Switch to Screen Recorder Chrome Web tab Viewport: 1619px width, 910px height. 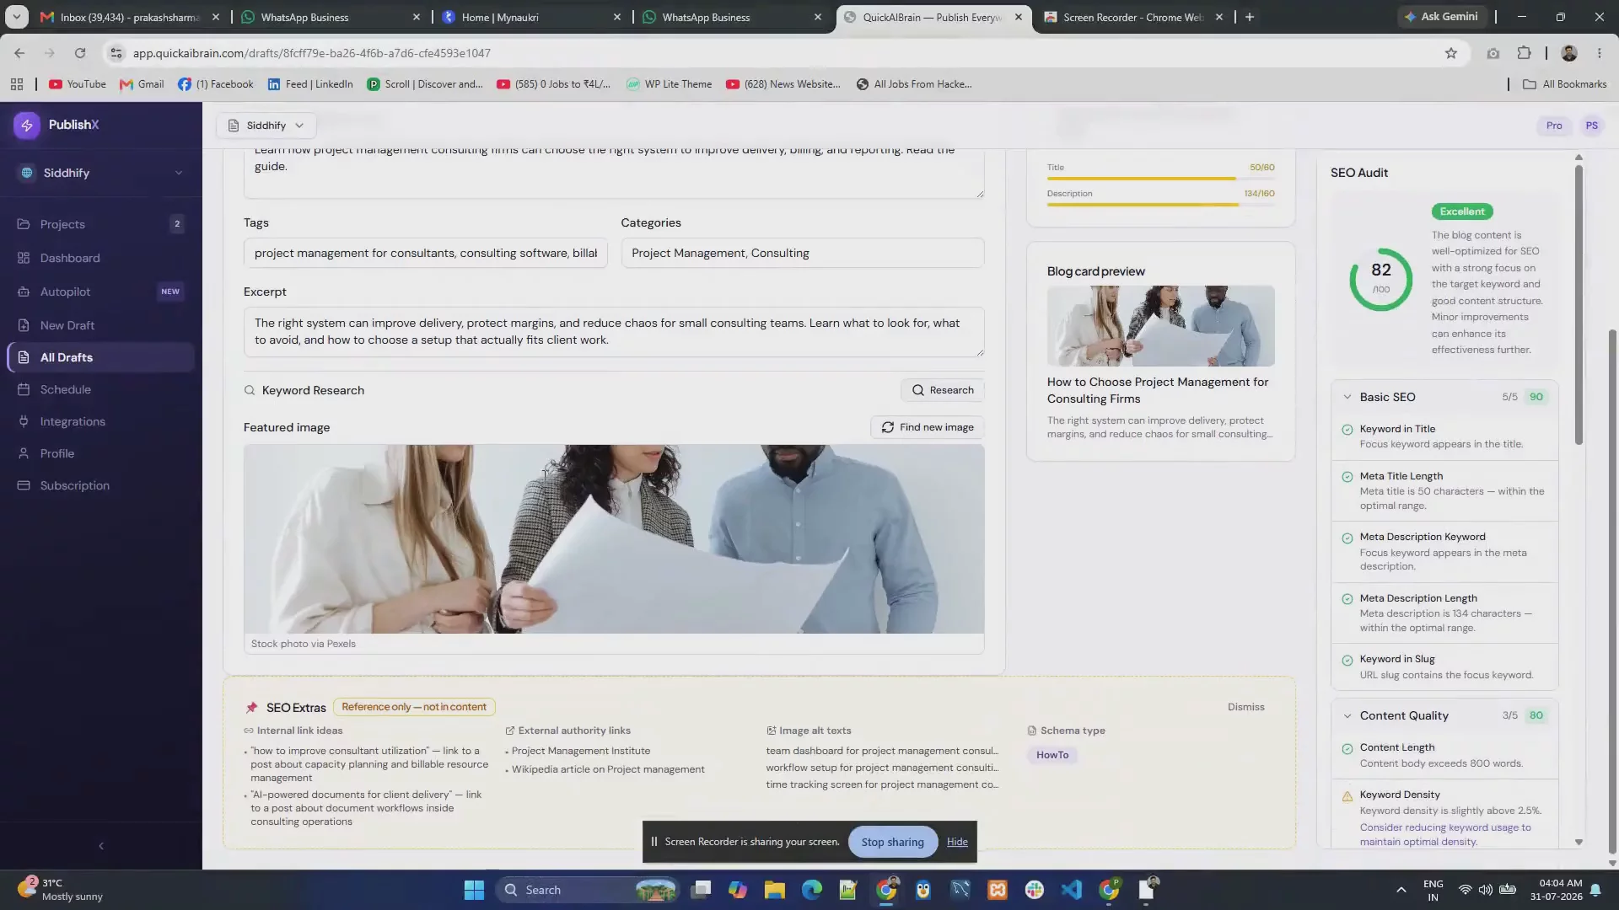coord(1132,17)
